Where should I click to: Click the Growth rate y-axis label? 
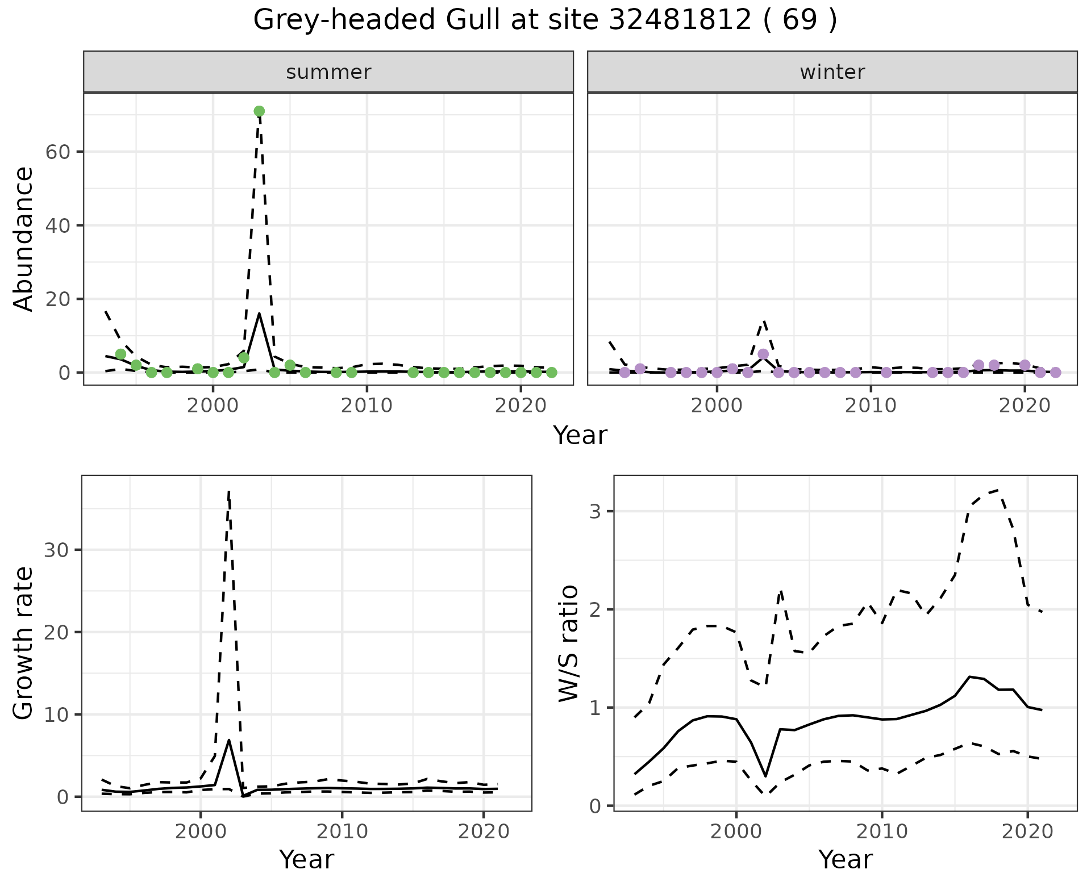(24, 643)
